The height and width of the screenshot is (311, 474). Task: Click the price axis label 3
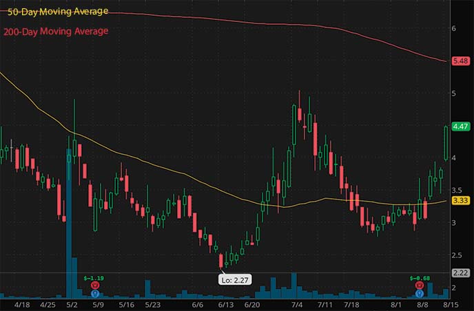pyautogui.click(x=454, y=223)
